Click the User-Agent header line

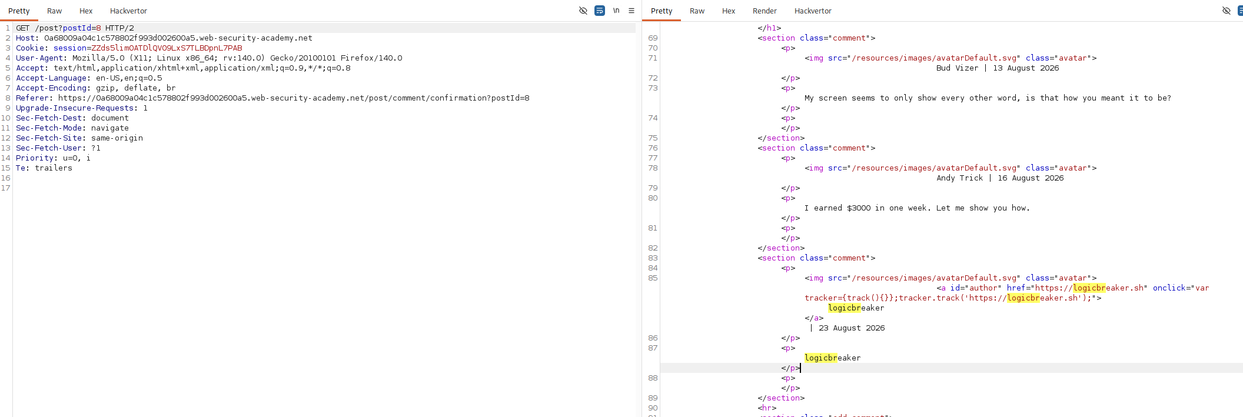point(209,58)
